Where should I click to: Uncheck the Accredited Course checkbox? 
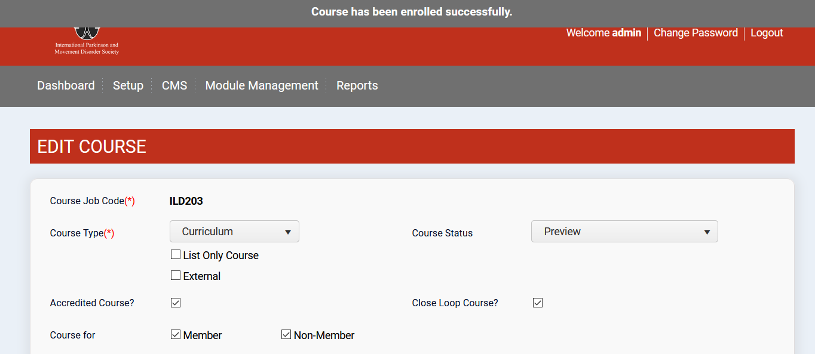pyautogui.click(x=176, y=303)
